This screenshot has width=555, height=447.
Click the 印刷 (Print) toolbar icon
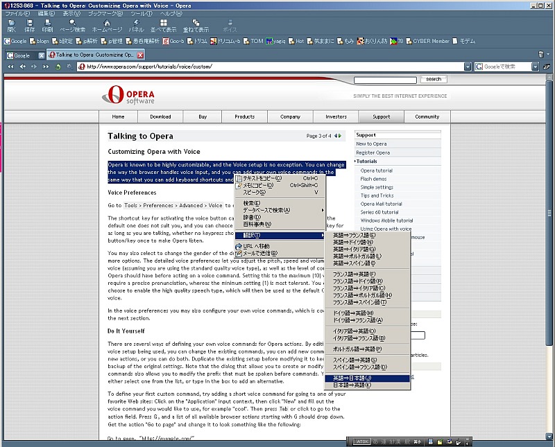[x=47, y=26]
